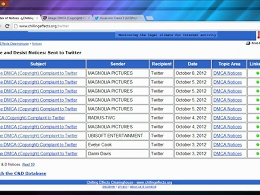260x195 pixels.
Task: Open the new tab button
Action: (149, 18)
